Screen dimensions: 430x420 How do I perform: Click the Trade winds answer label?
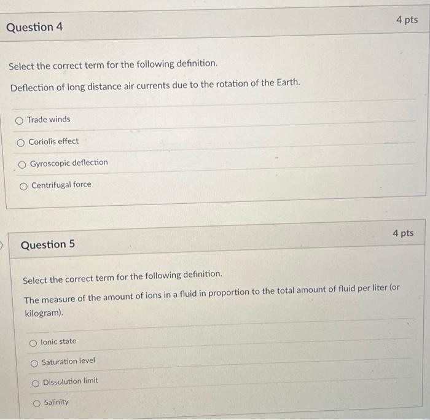[49, 120]
